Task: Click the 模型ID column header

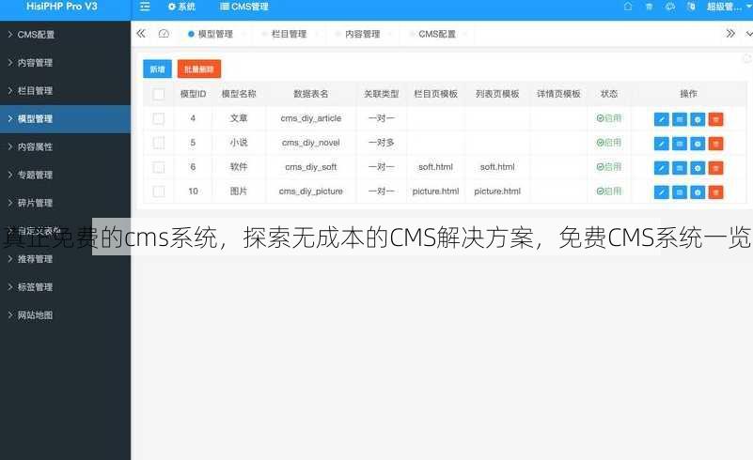Action: pos(193,94)
